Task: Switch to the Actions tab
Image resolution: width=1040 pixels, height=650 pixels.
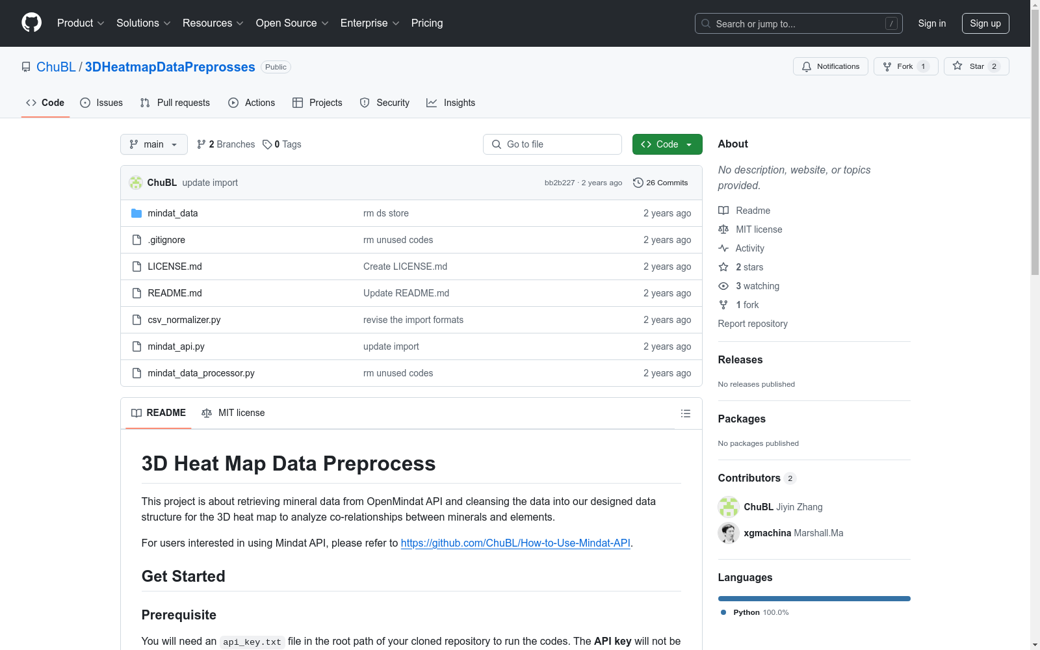Action: tap(252, 103)
